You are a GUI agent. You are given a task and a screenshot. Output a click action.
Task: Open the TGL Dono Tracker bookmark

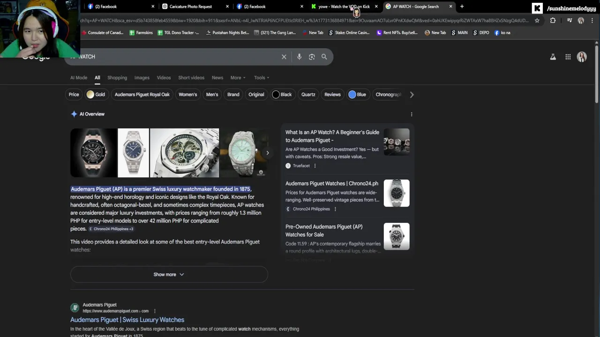[178, 33]
